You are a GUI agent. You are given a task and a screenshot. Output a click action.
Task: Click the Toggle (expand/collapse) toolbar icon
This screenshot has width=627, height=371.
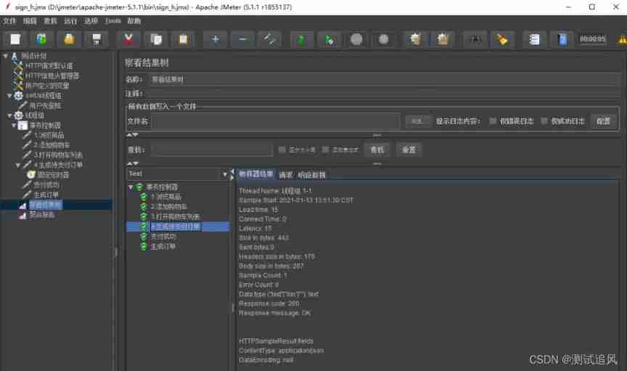(x=270, y=39)
